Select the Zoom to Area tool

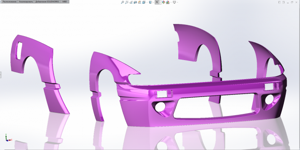tap(127, 2)
